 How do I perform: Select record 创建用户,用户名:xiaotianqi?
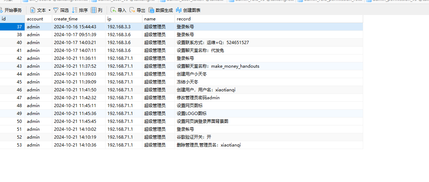[x=269, y=90]
